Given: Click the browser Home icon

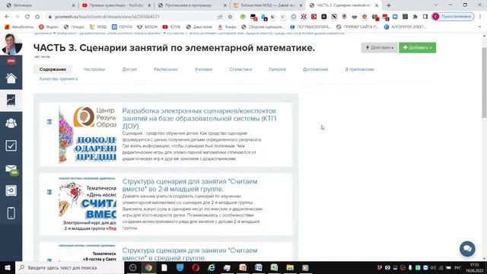Looking at the screenshot, I should (x=37, y=17).
